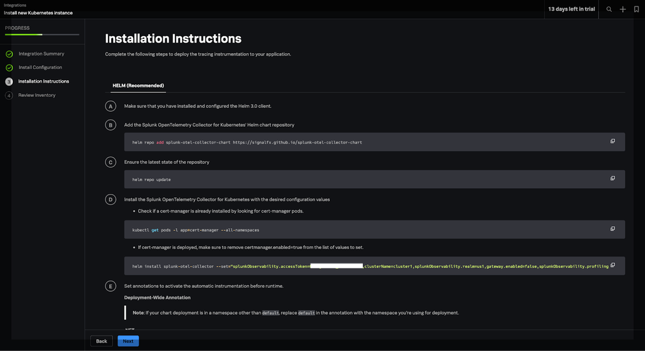
Task: Click the progress bar under PROGRESS
Action: [42, 35]
